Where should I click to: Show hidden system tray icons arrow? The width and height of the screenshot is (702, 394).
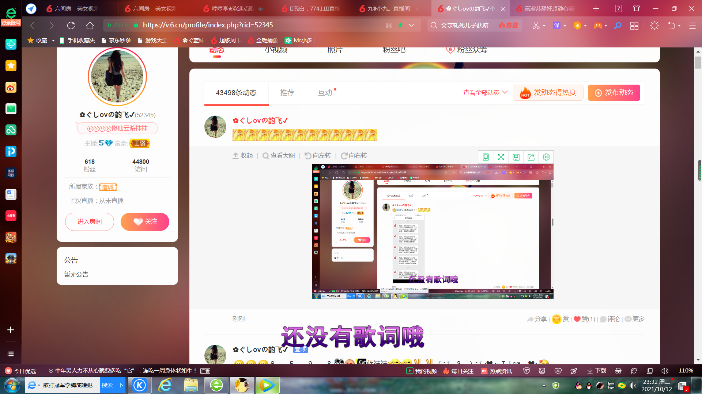click(x=544, y=386)
